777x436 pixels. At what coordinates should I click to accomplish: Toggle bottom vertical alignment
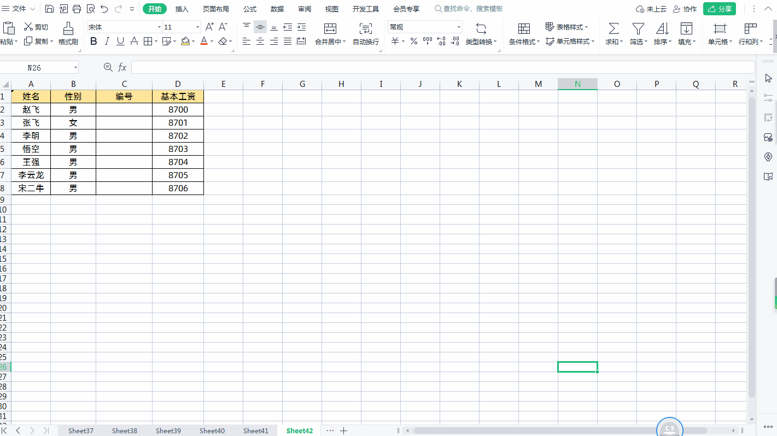274,27
